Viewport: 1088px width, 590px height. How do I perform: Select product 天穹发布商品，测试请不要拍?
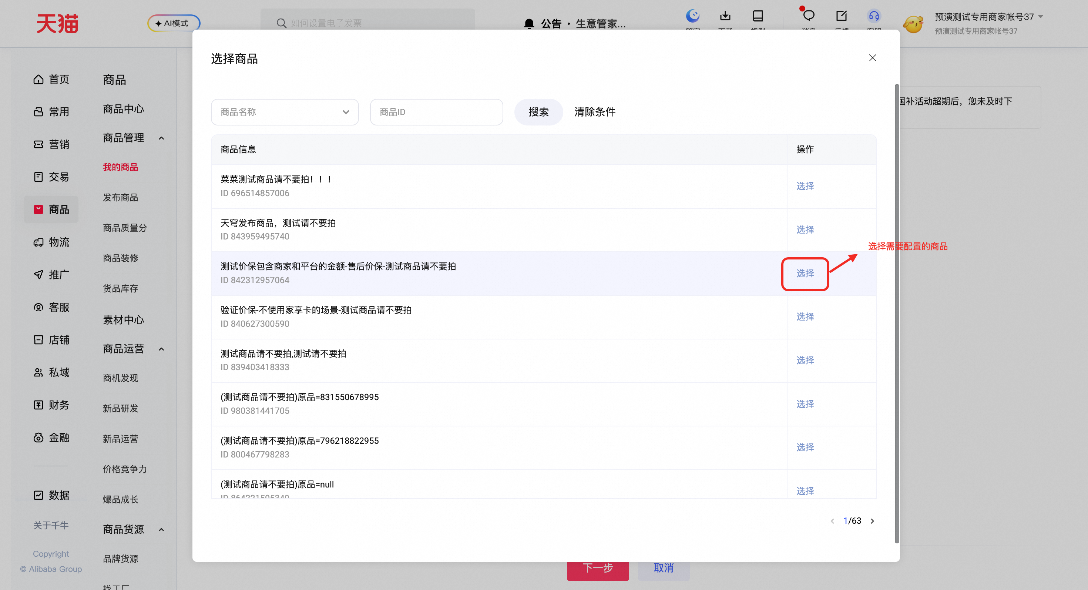click(x=805, y=230)
